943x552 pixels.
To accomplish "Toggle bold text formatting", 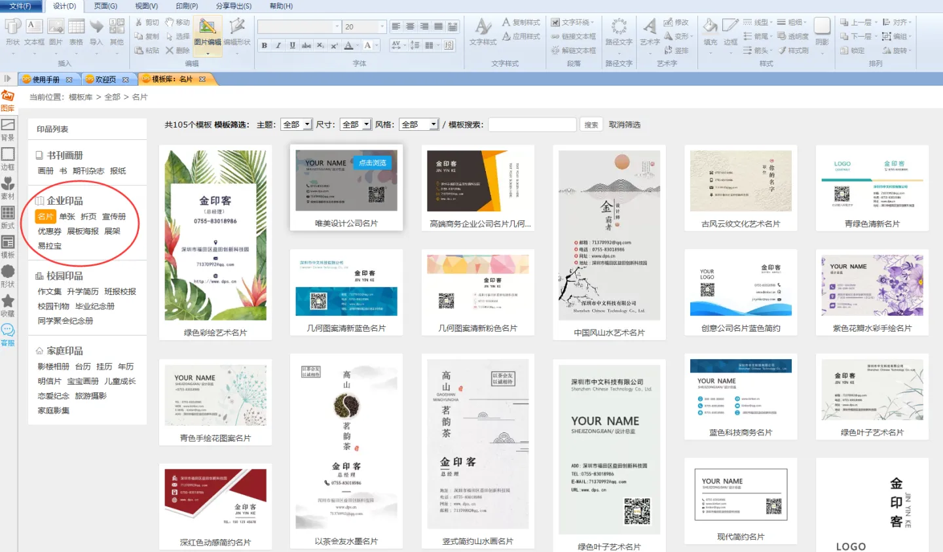I will 264,46.
